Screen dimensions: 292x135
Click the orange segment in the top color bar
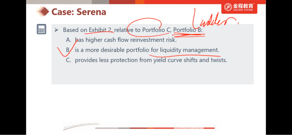[139, 2]
